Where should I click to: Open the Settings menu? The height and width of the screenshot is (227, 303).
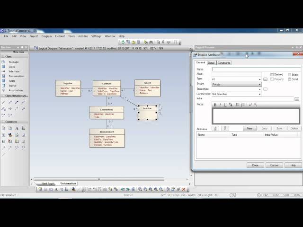tap(96, 36)
